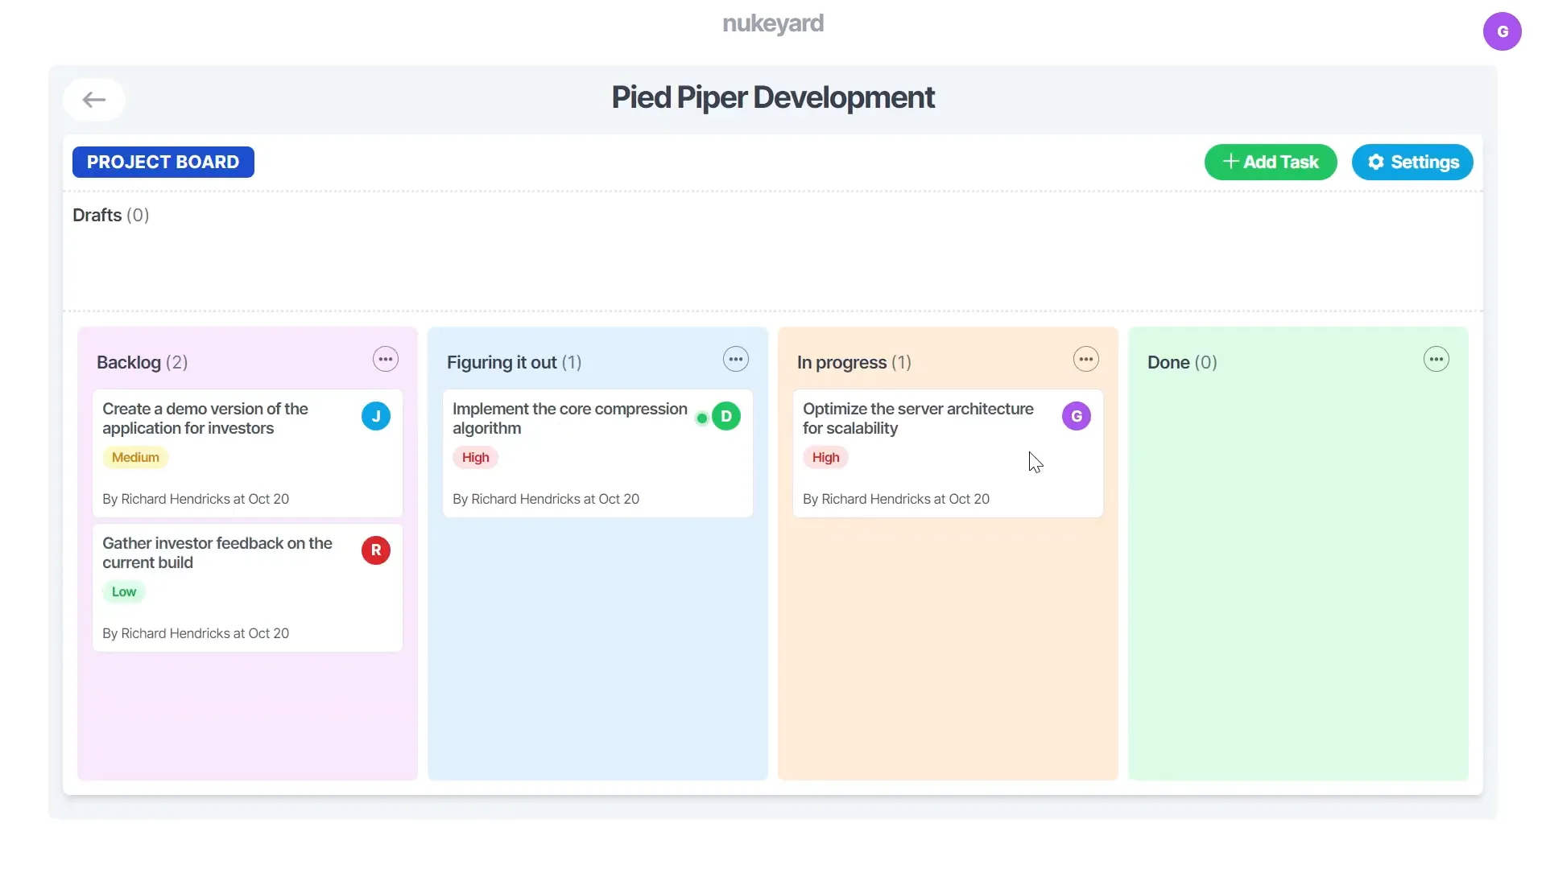Click the nukeyard logo link
This screenshot has height=869, width=1546.
click(773, 23)
